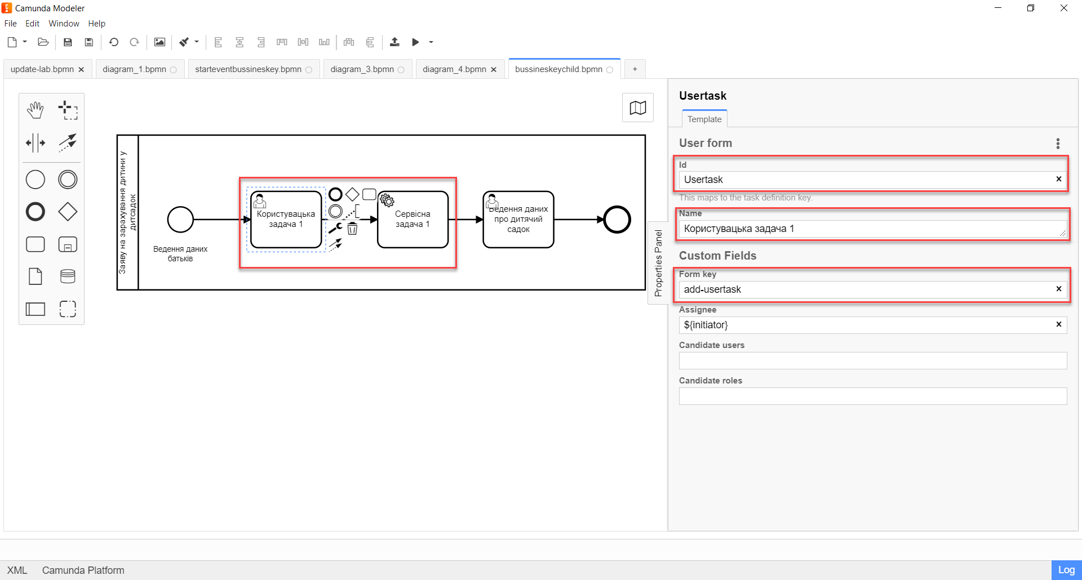Align elements left

click(x=219, y=42)
